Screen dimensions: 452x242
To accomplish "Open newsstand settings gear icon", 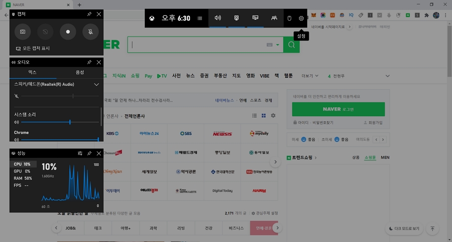I will pyautogui.click(x=273, y=116).
